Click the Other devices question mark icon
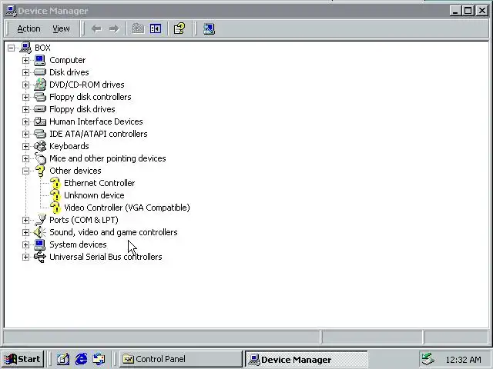The height and width of the screenshot is (369, 493). click(x=40, y=171)
